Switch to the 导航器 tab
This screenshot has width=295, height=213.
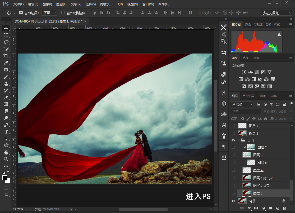pos(258,24)
